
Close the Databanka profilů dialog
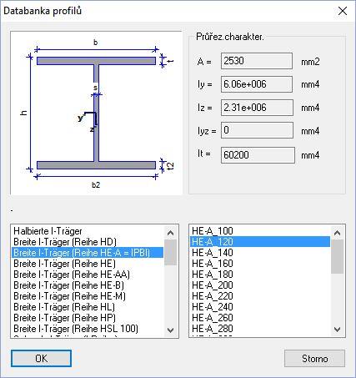pyautogui.click(x=343, y=11)
